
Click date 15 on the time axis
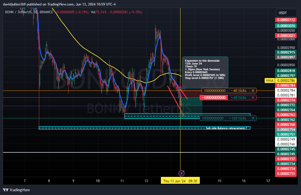click(x=219, y=181)
